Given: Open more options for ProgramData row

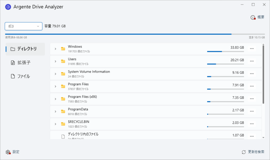Looking at the screenshot, I should pos(252,111).
